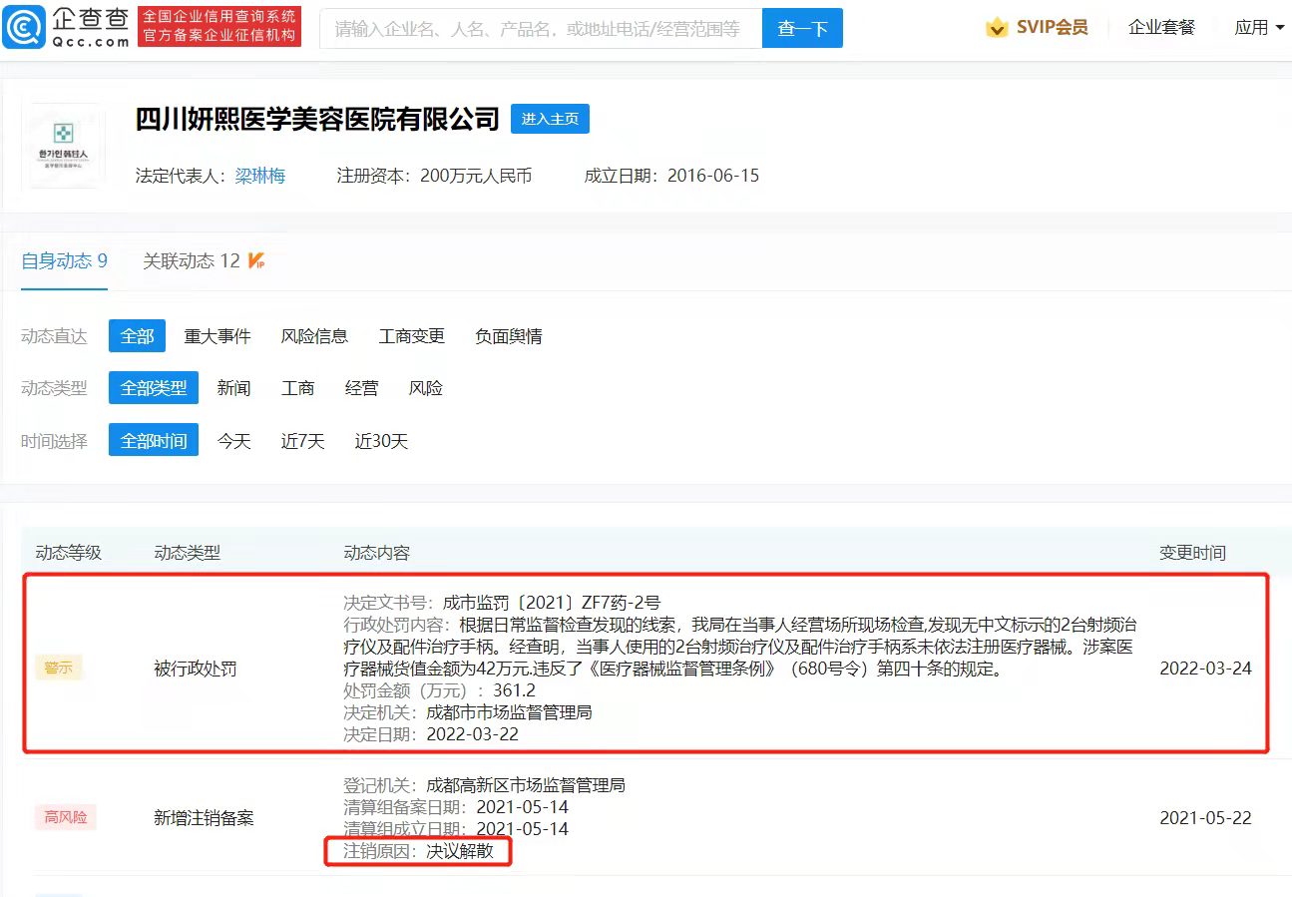1292x897 pixels.
Task: Click the 进入主页 button
Action: [550, 119]
